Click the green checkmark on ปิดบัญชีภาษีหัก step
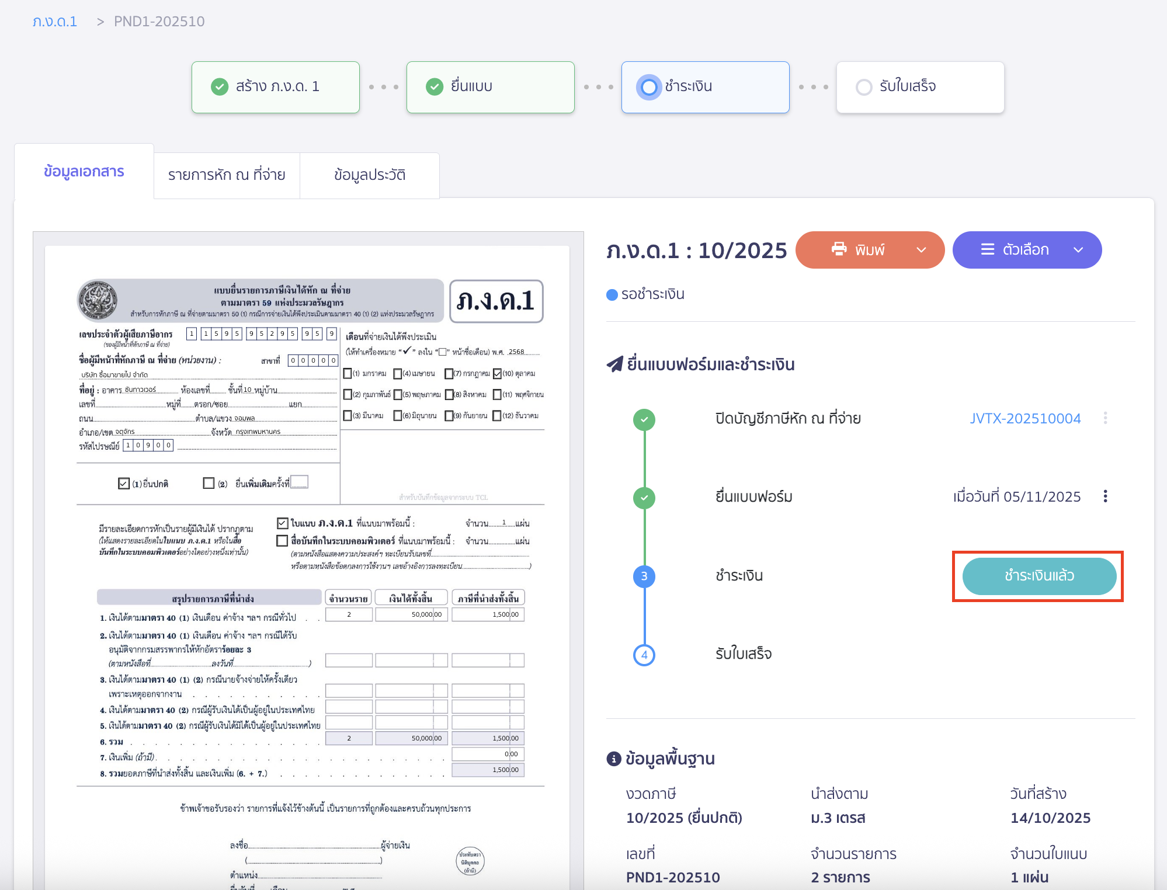 pyautogui.click(x=644, y=418)
